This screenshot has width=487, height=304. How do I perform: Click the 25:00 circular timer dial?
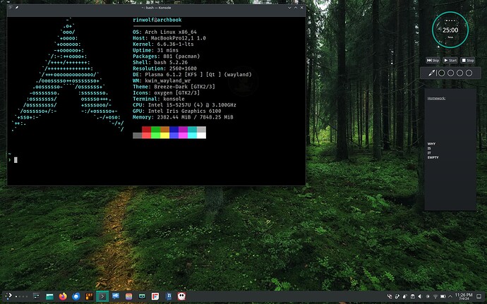[450, 30]
